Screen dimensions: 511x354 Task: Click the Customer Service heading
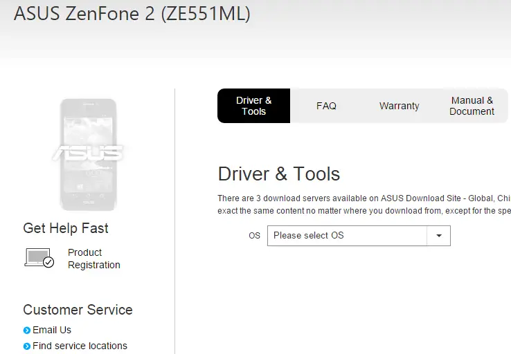coord(78,310)
